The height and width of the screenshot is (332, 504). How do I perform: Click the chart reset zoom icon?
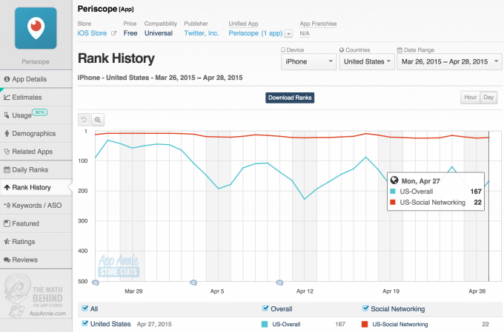click(x=84, y=120)
